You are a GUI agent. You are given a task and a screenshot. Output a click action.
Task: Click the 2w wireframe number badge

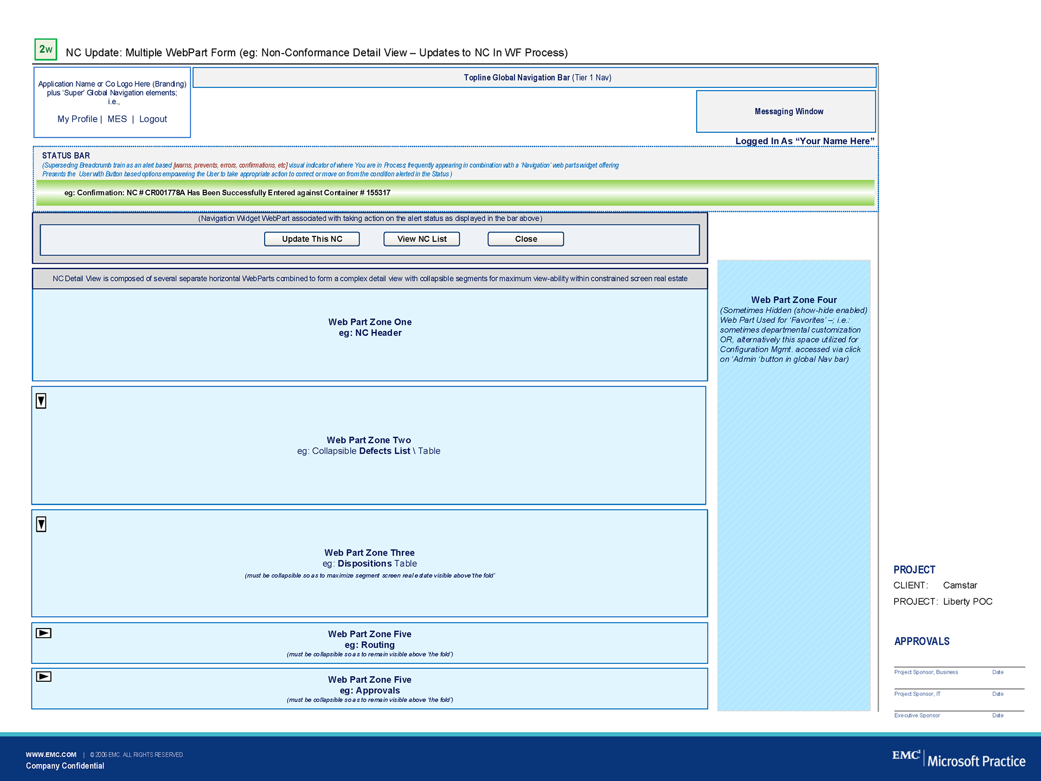(x=46, y=49)
